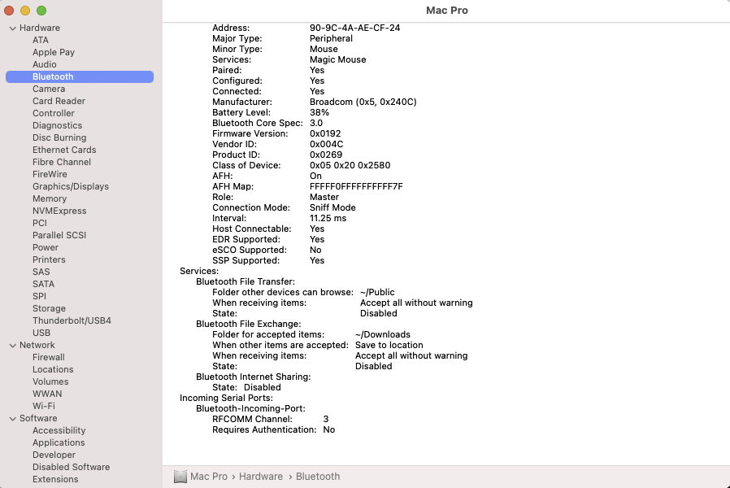
Task: Collapse the Hardware section chevron
Action: 12,28
